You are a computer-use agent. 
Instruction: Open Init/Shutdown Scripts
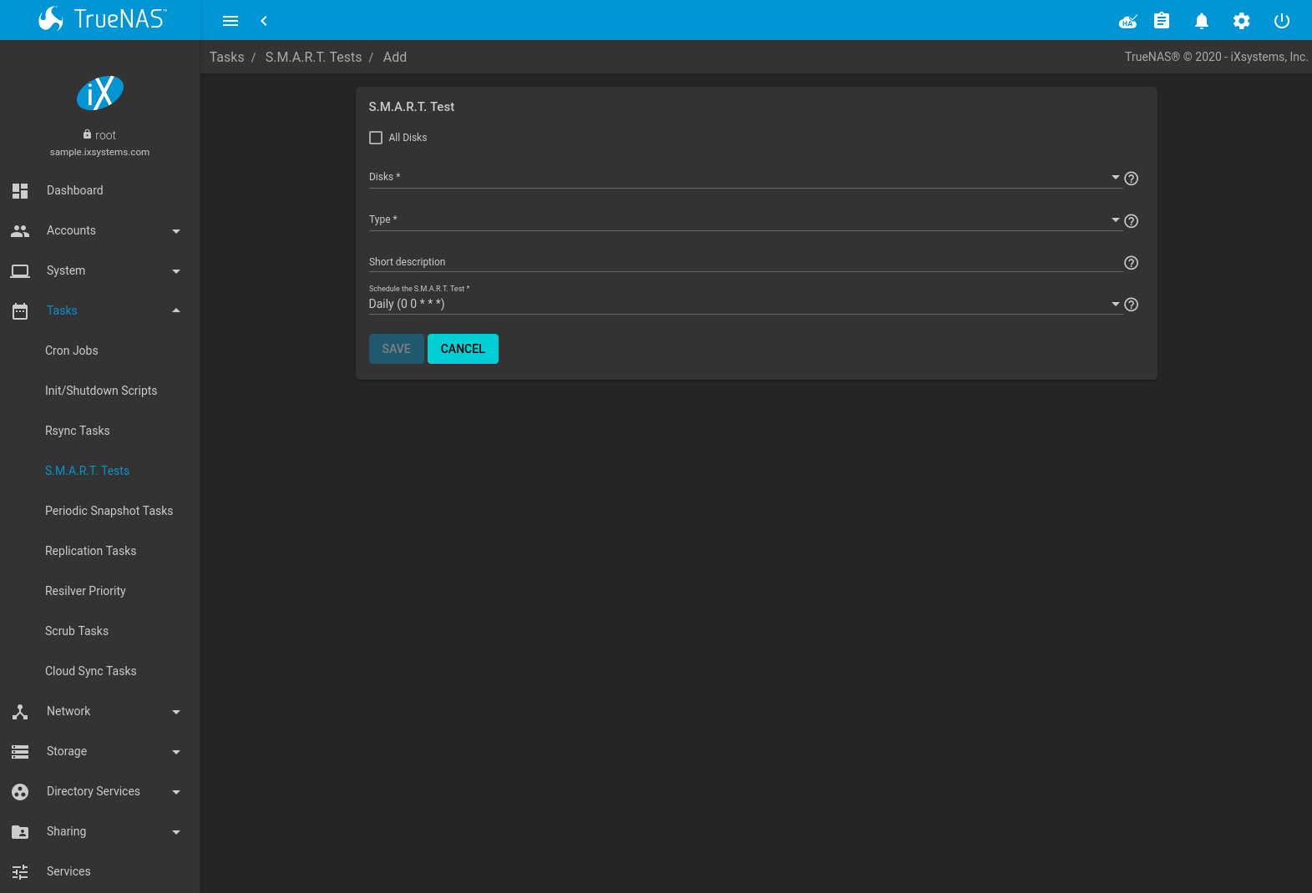[x=100, y=391]
